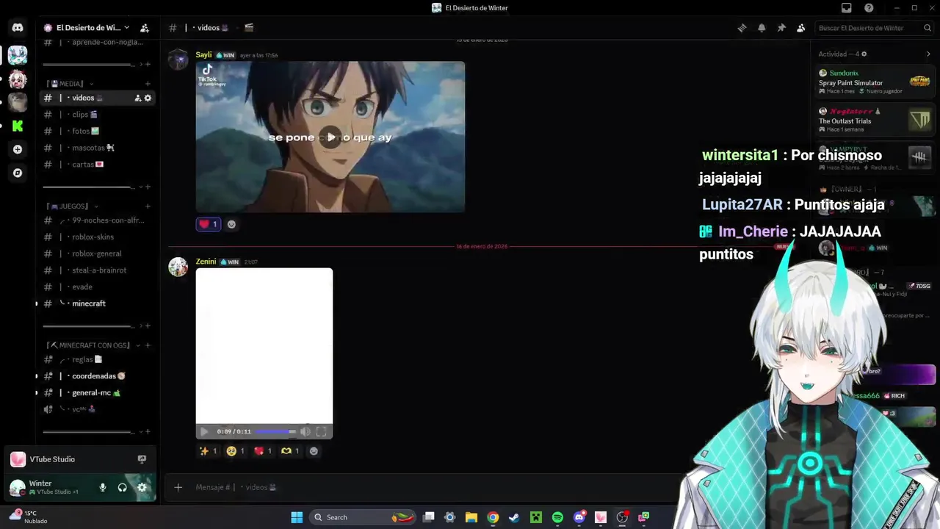Open Discover servers compass icon

[18, 173]
